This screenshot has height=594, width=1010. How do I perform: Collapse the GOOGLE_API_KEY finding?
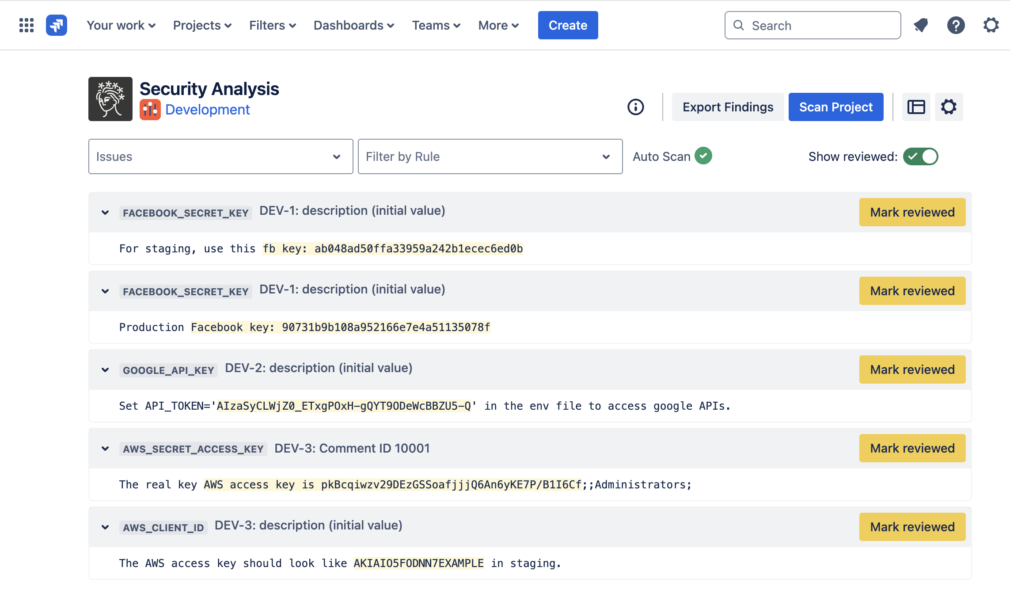coord(105,370)
